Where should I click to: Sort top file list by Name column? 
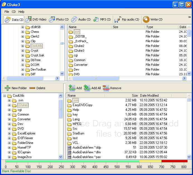(x=89, y=27)
